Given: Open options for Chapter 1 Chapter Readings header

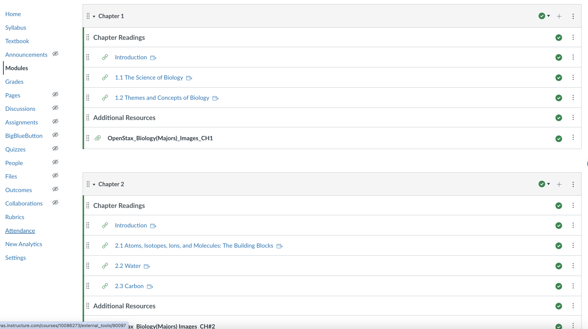Looking at the screenshot, I should click(573, 37).
